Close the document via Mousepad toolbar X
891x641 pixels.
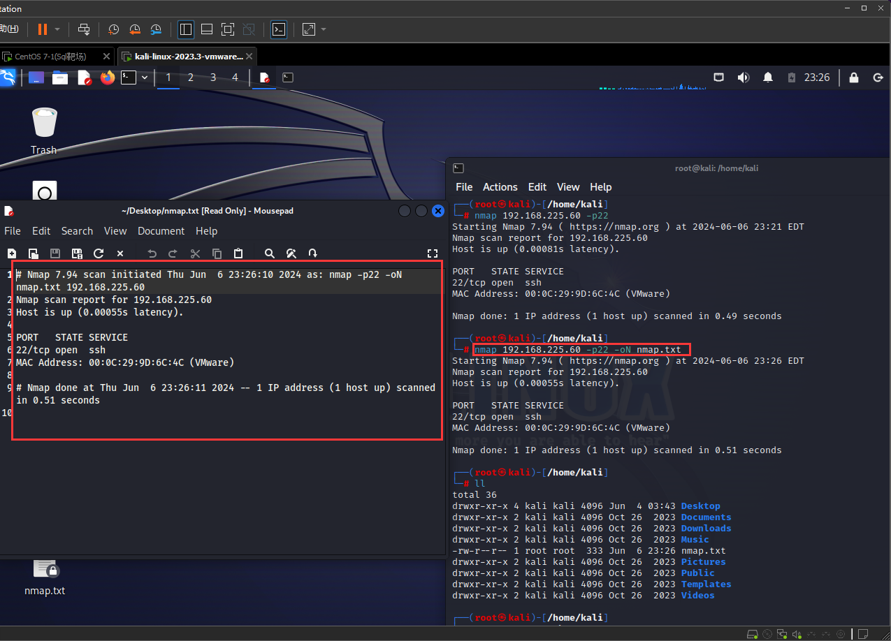[120, 253]
